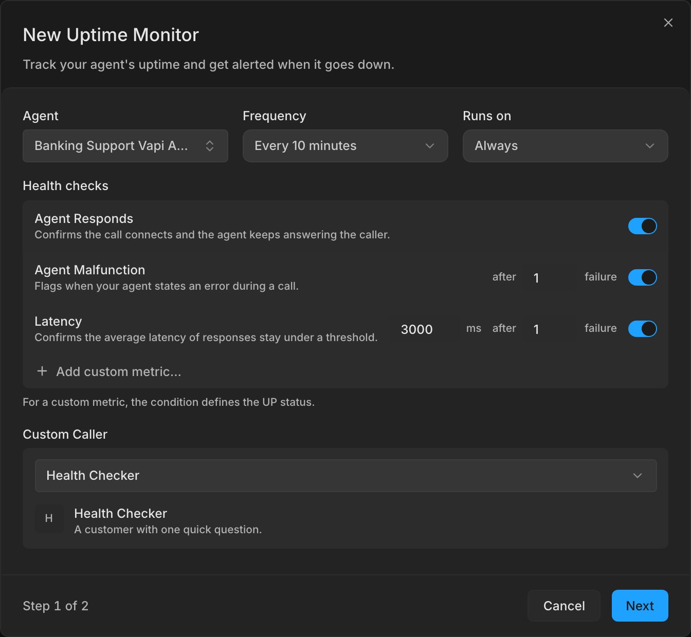The image size is (691, 637).
Task: Turn off the Latency health check
Action: click(x=642, y=329)
